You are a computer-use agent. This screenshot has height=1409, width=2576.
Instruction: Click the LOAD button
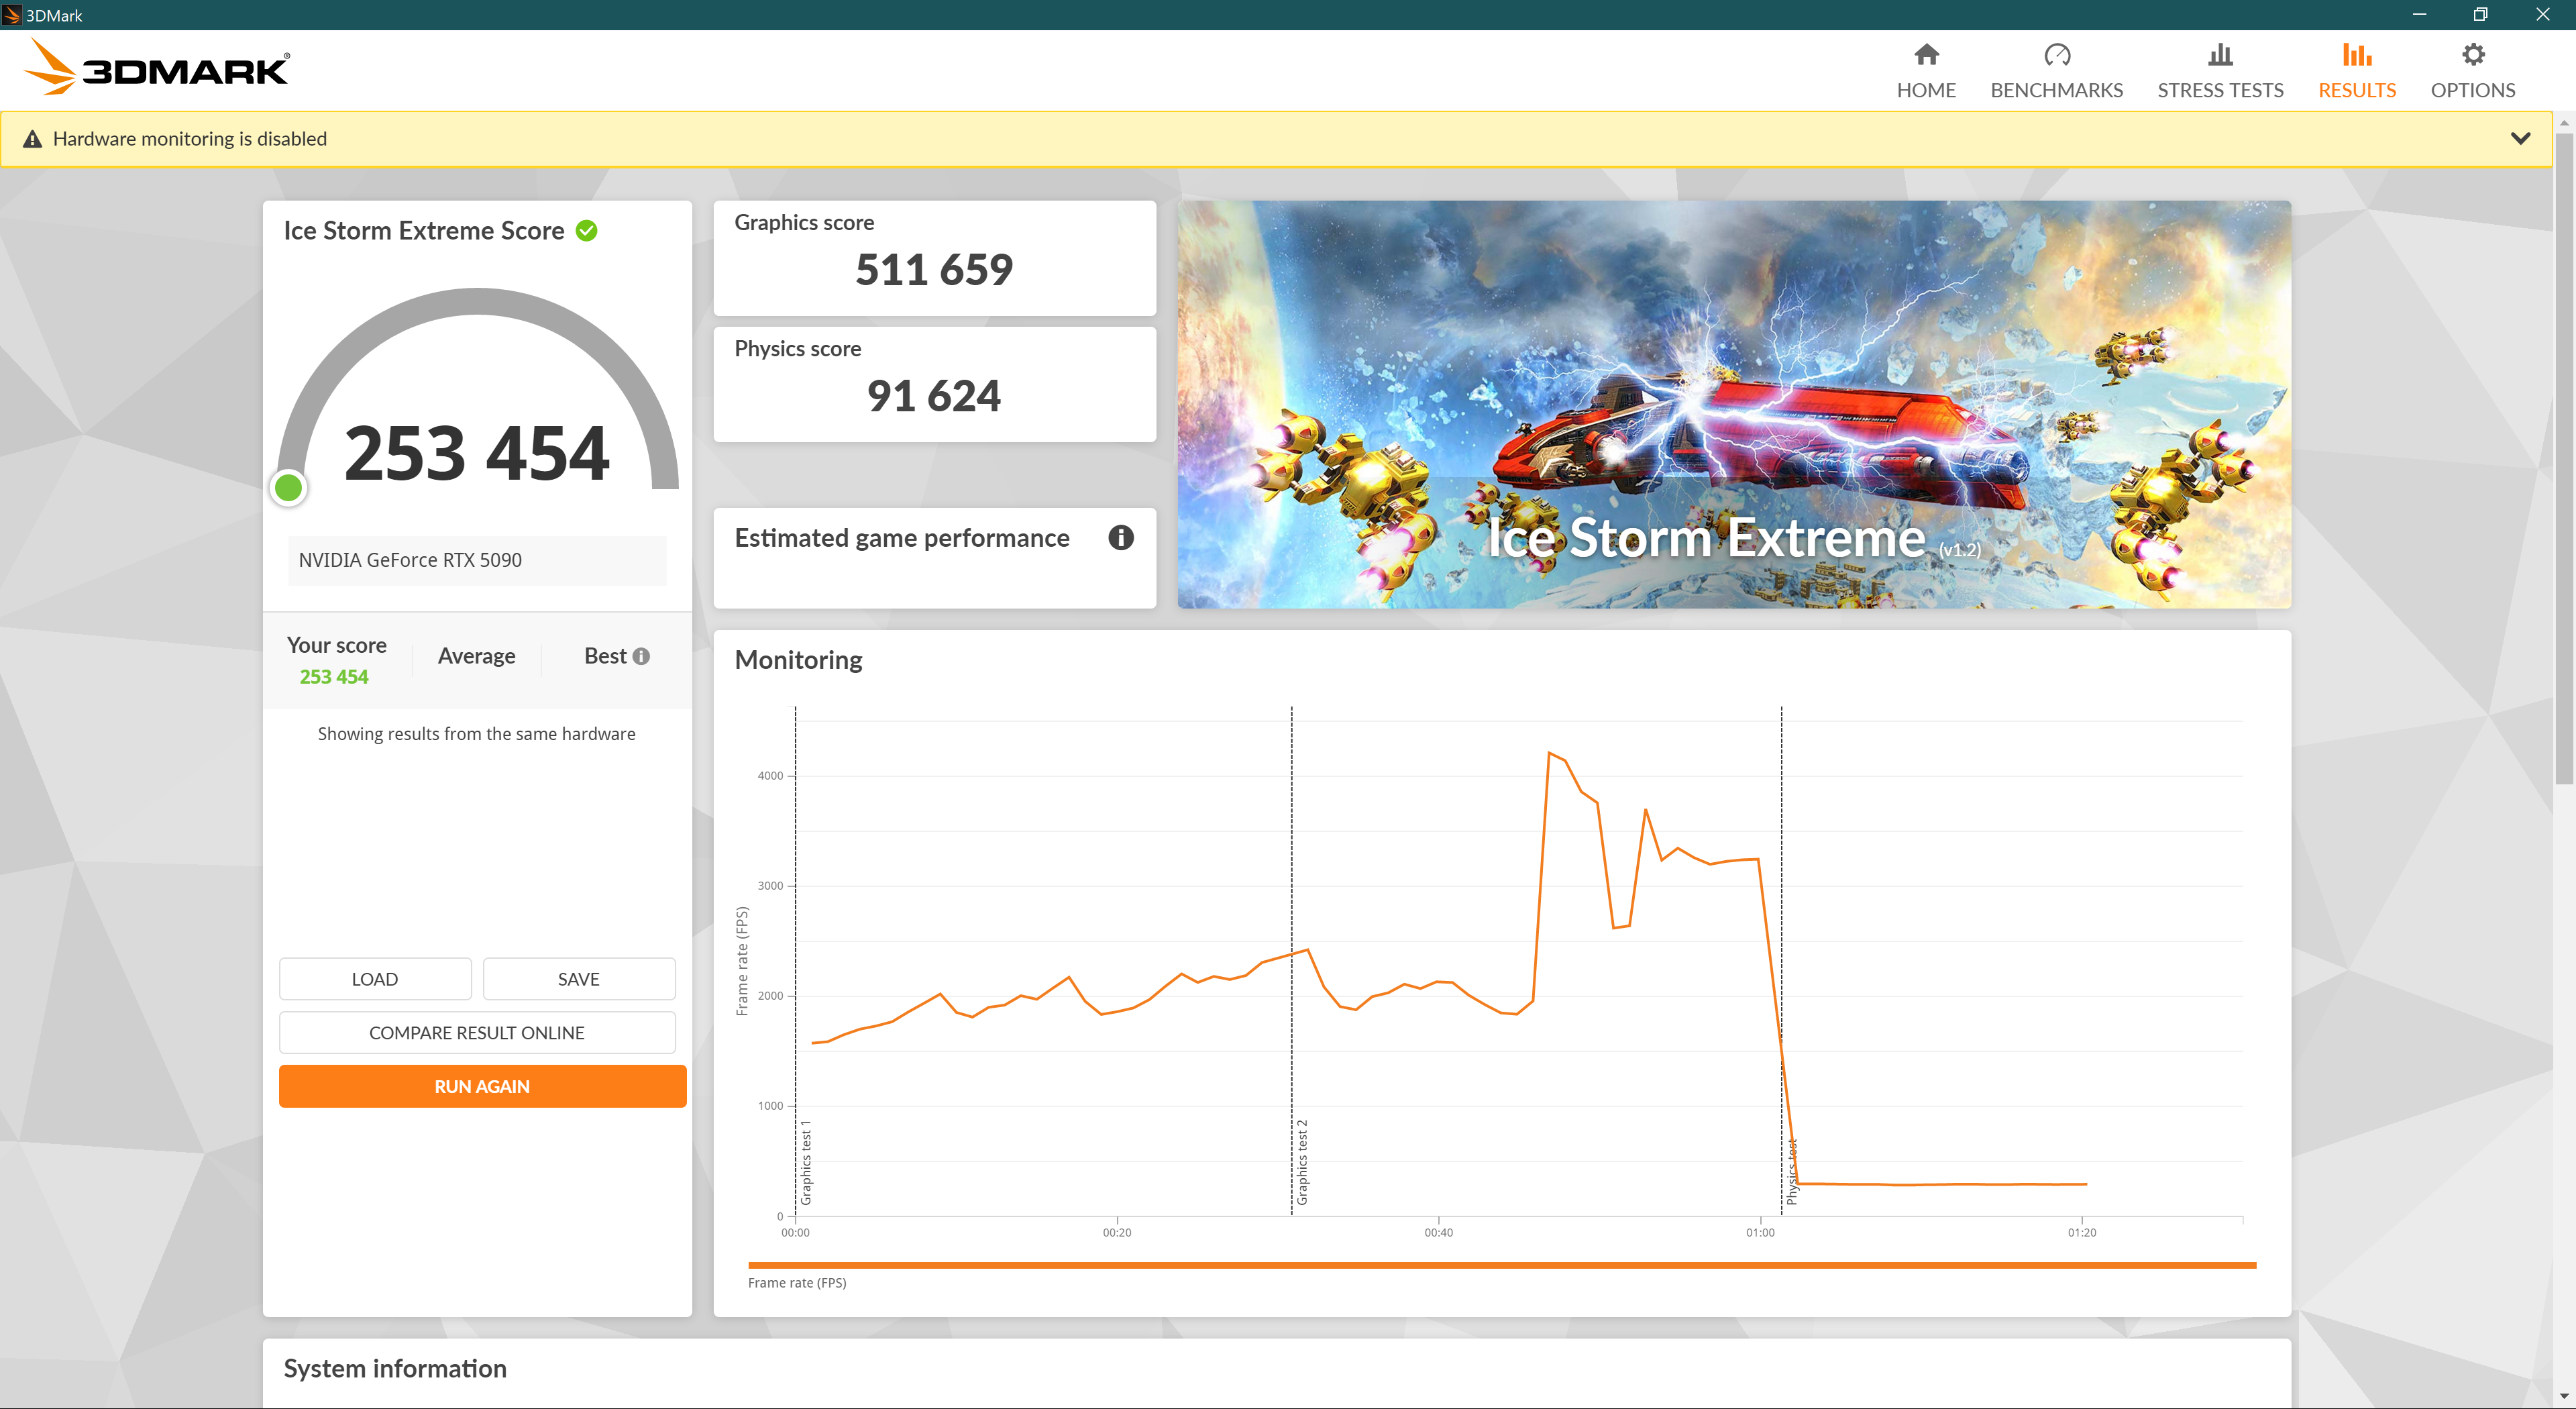click(x=375, y=979)
